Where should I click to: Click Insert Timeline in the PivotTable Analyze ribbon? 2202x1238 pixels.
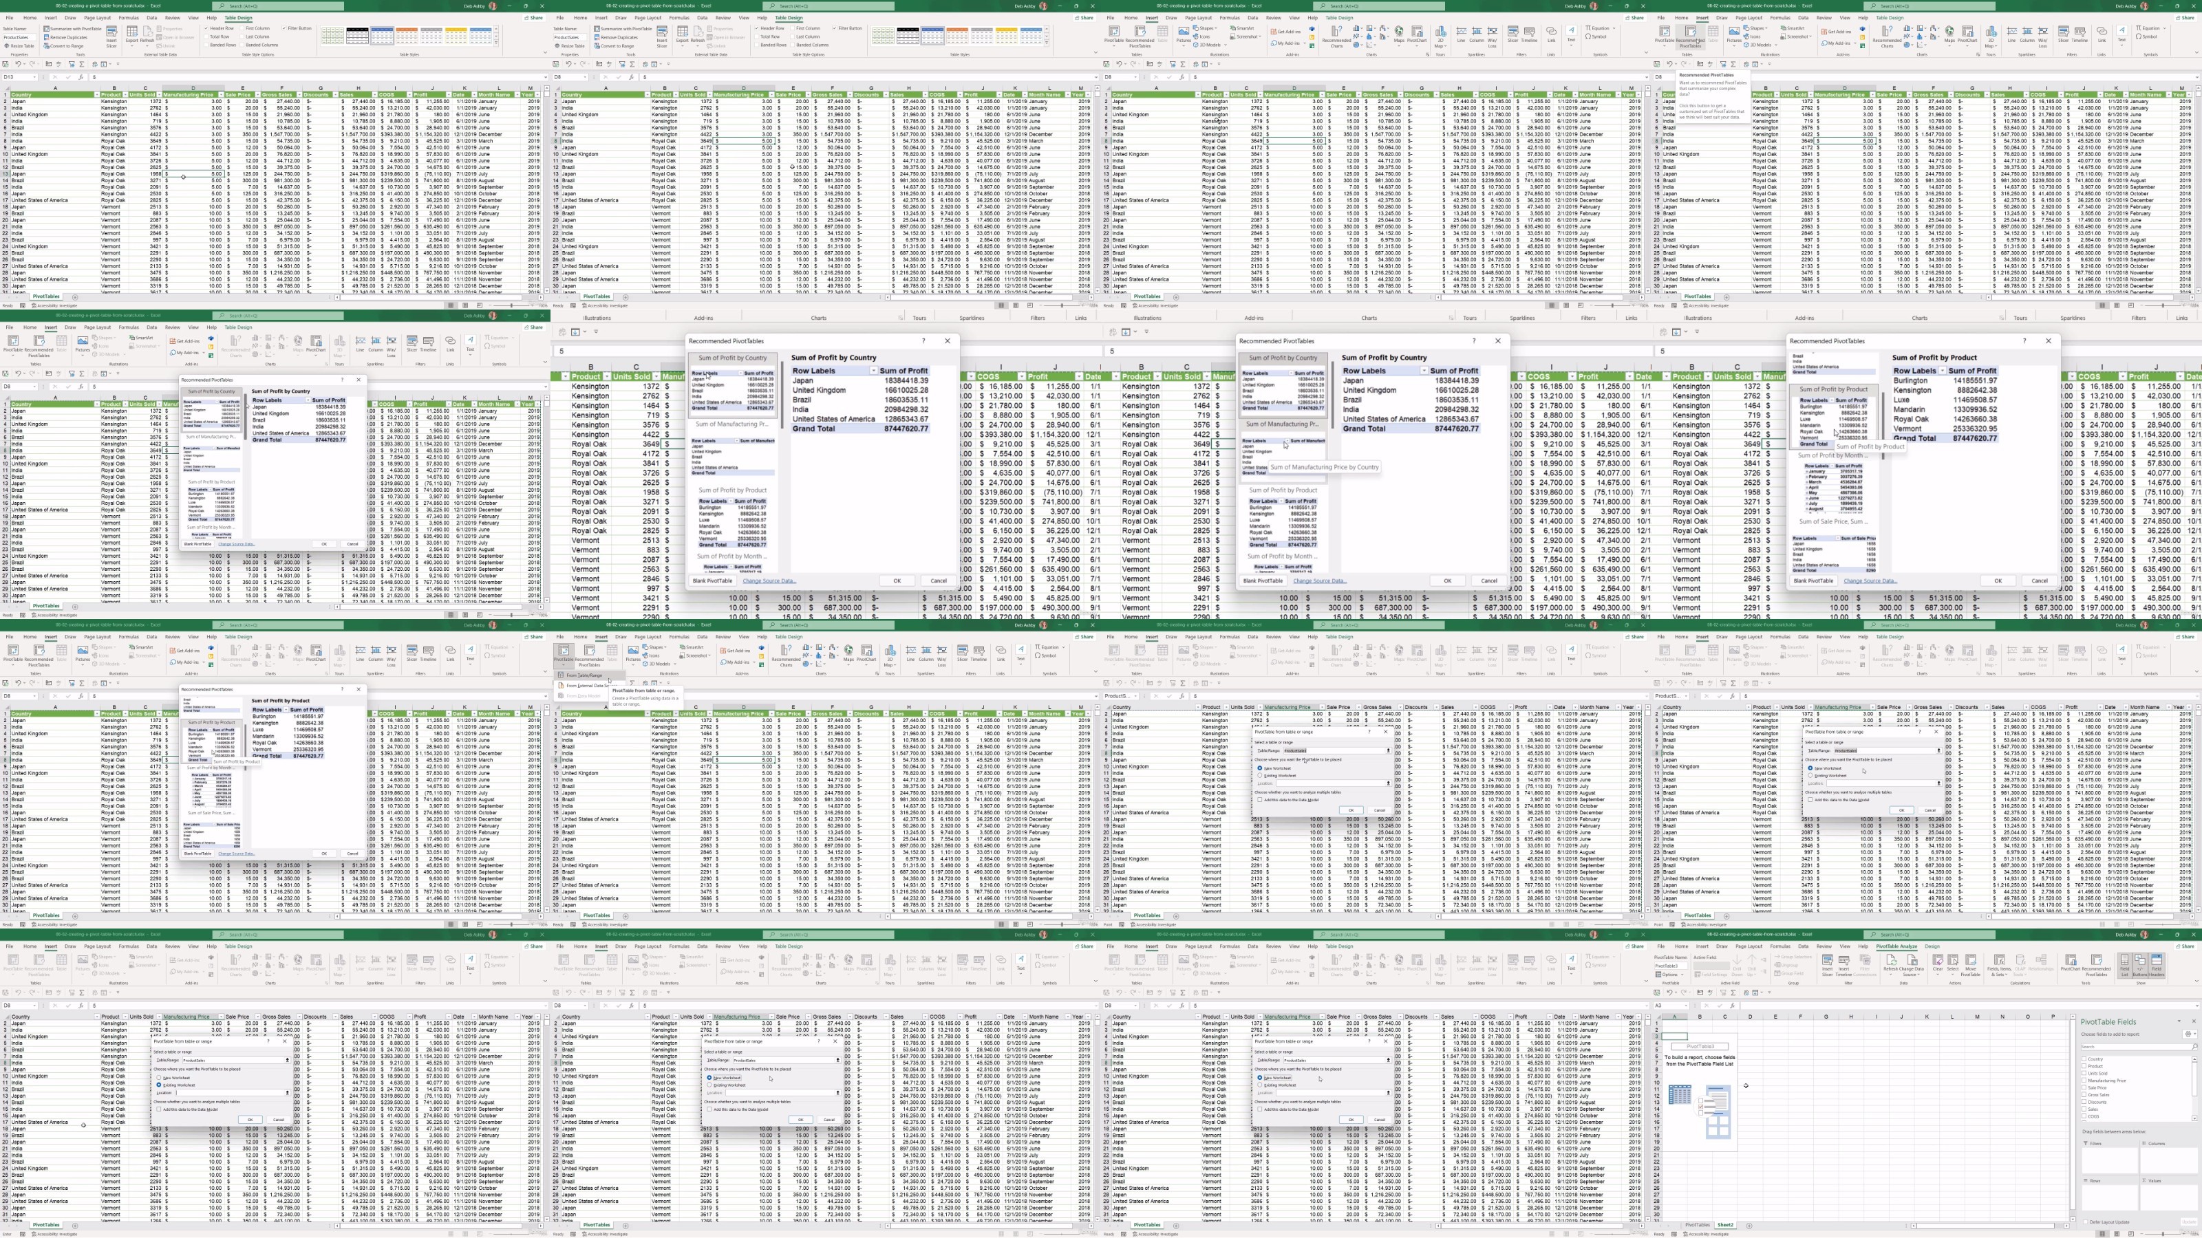[1844, 966]
